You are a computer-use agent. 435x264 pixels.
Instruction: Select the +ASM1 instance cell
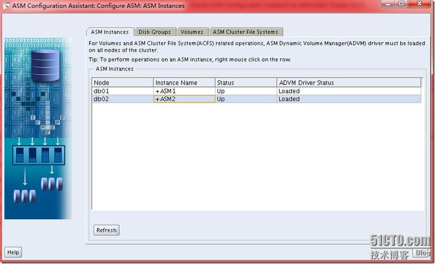tap(184, 91)
